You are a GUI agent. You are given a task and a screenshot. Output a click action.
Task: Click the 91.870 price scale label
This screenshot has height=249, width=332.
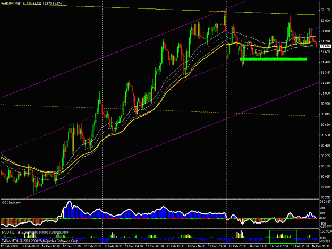pyautogui.click(x=325, y=31)
